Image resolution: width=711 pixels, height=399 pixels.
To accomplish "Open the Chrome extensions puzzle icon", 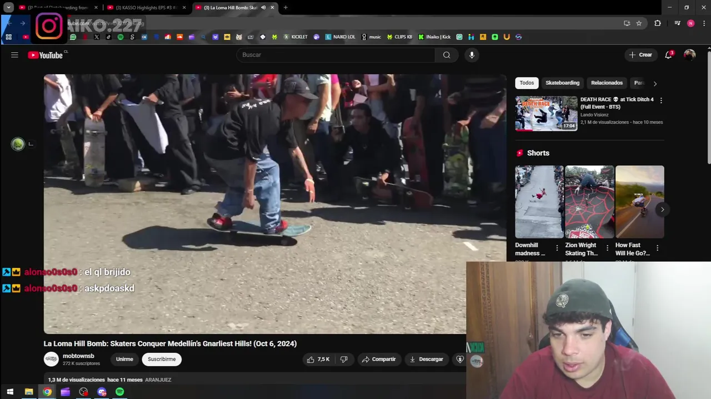I will coord(658,23).
